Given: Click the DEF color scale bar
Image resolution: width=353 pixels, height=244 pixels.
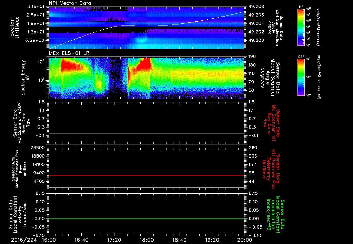Looking at the screenshot, I should [301, 77].
